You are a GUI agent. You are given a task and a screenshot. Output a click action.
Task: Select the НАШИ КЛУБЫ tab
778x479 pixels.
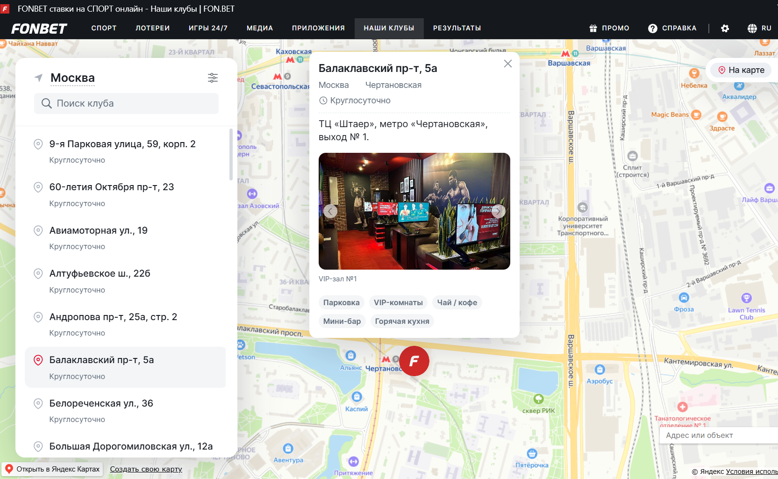(389, 29)
